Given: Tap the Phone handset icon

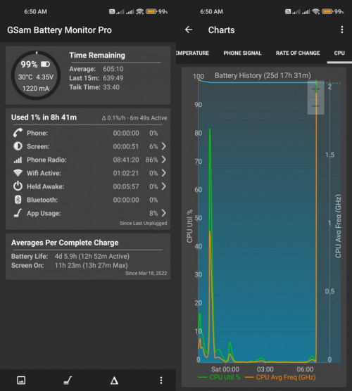Looking at the screenshot, I should (x=18, y=133).
